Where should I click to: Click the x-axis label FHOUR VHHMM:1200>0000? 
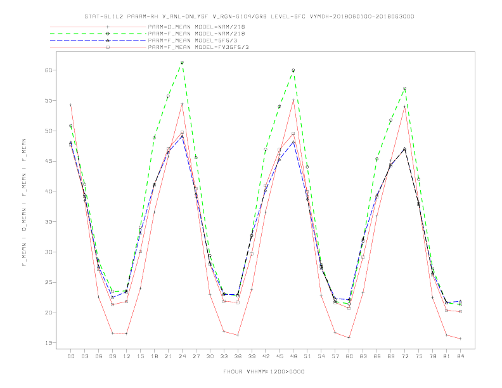[x=264, y=372]
